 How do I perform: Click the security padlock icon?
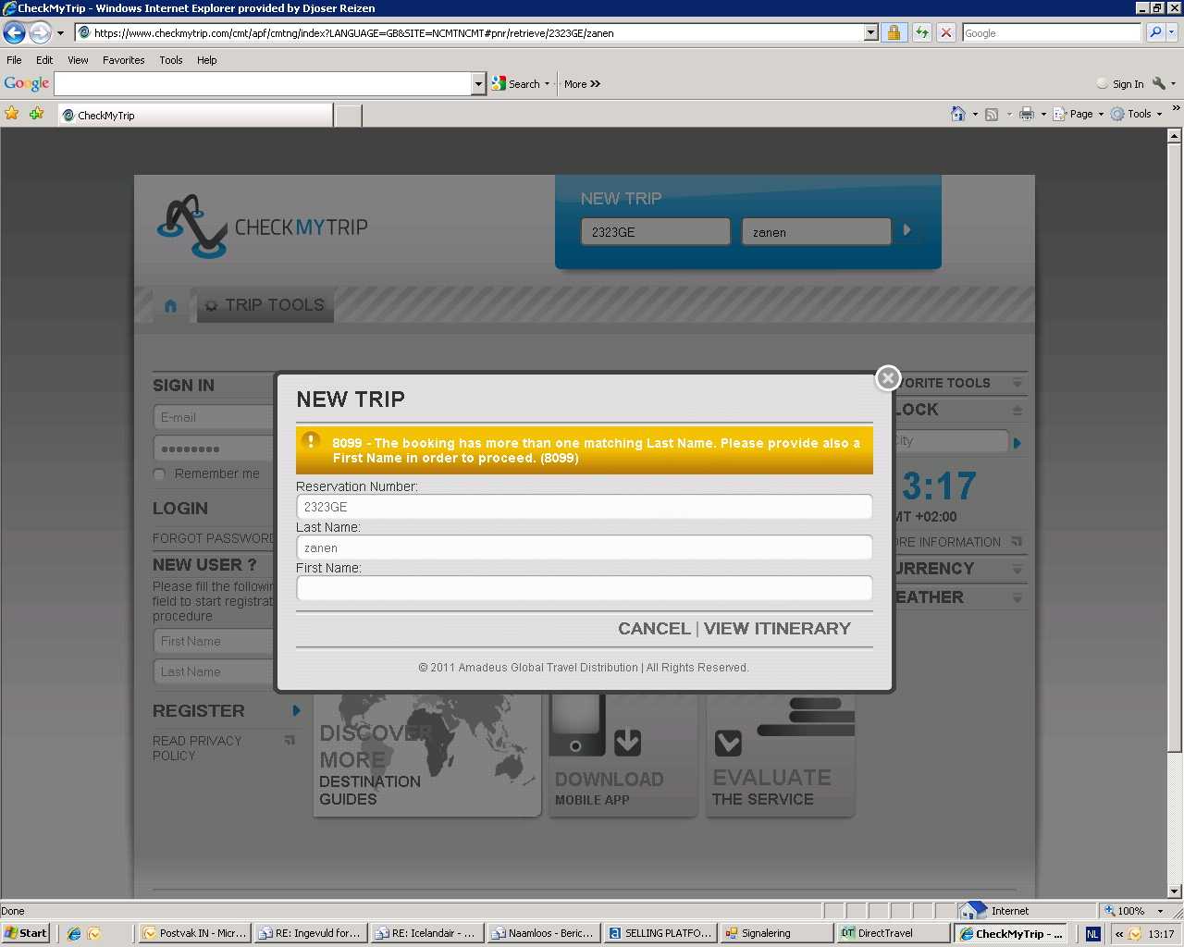(894, 33)
